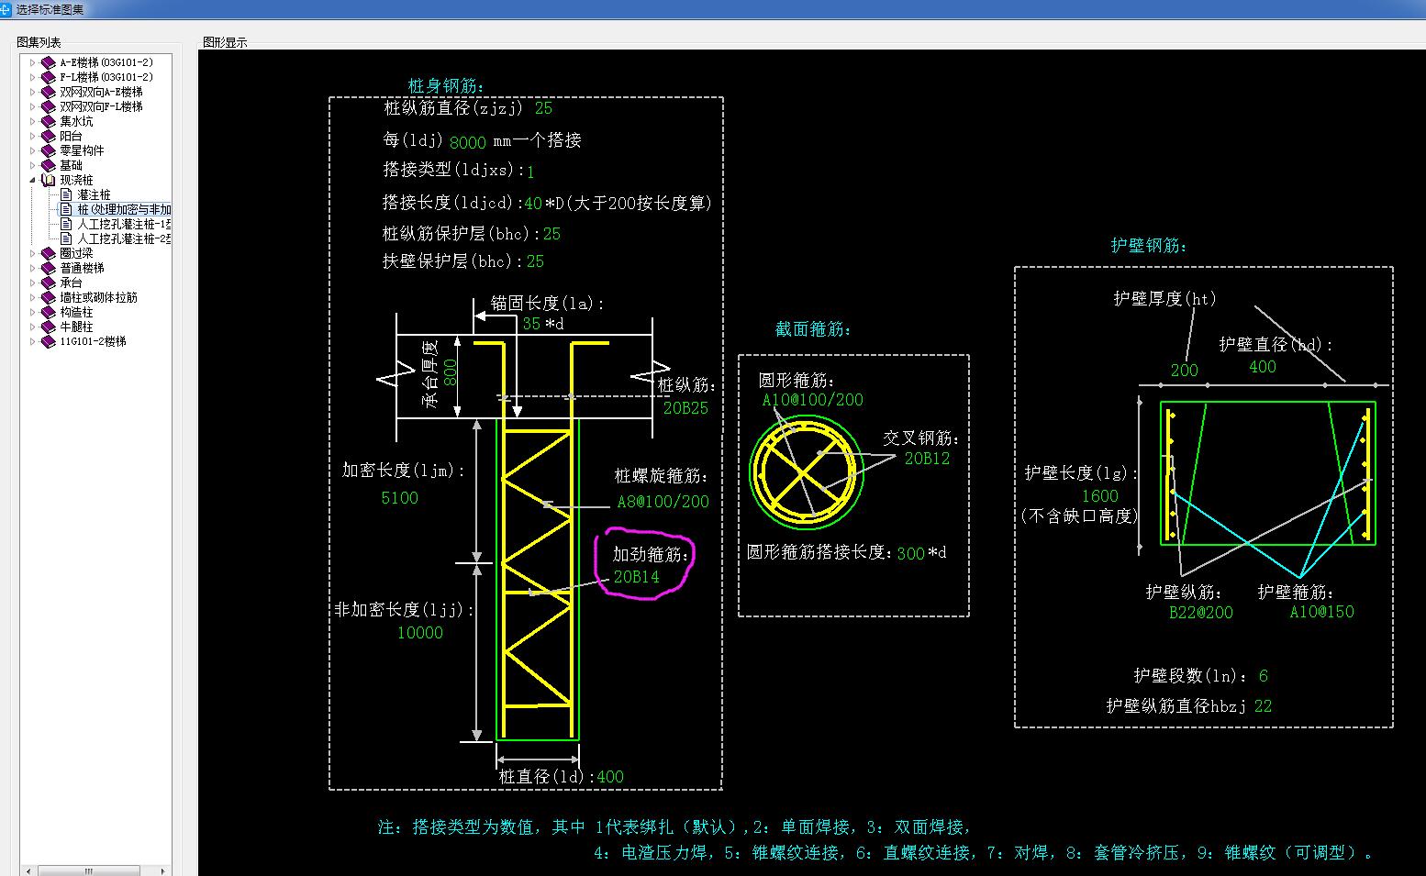The width and height of the screenshot is (1426, 876).
Task: Click the A-E楼梯 (03G101-2) book icon
Action: [x=49, y=62]
